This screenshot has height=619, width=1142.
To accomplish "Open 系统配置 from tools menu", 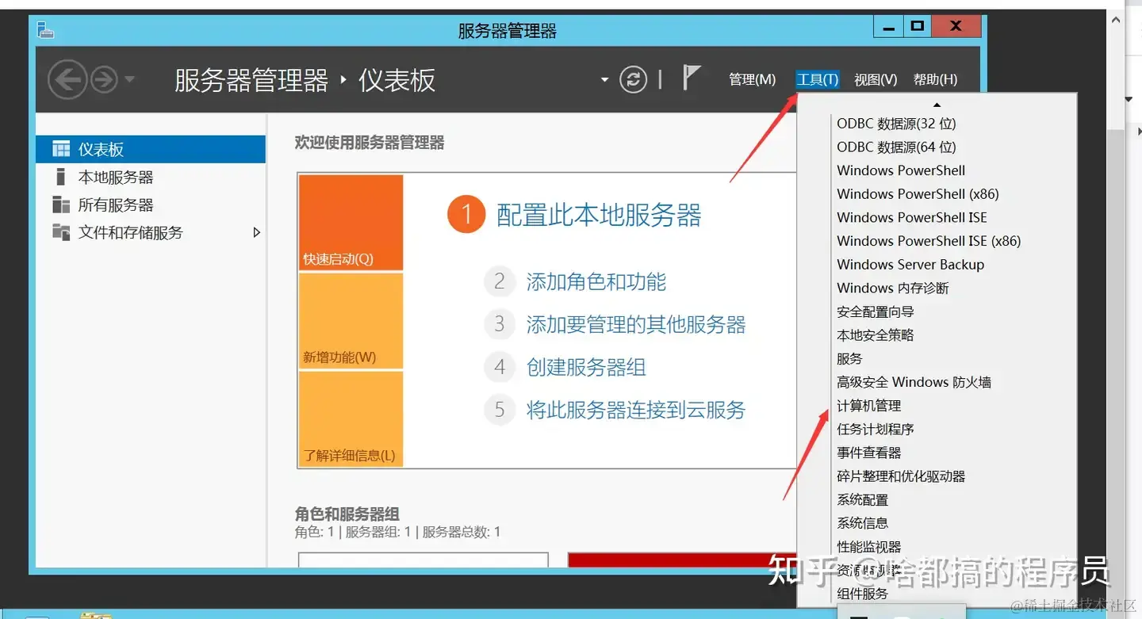I will pos(863,500).
